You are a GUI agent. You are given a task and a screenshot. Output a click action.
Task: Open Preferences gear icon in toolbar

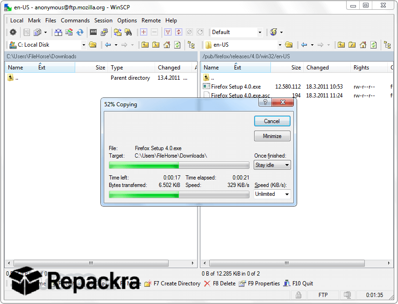pyautogui.click(x=13, y=32)
